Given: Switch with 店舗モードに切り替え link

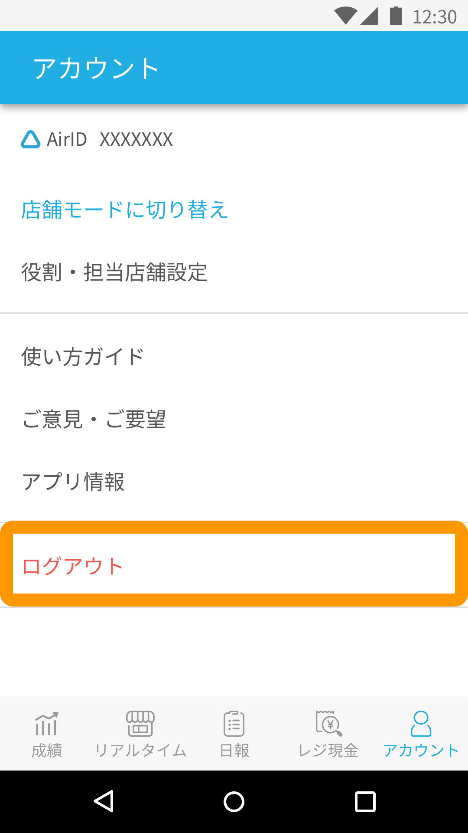Looking at the screenshot, I should pyautogui.click(x=124, y=210).
